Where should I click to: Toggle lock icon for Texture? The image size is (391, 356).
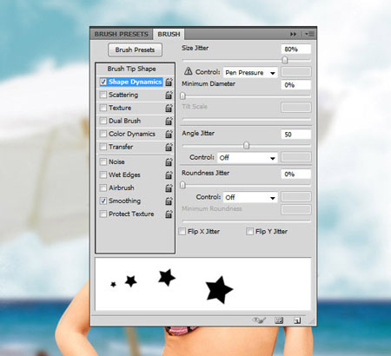pos(169,109)
